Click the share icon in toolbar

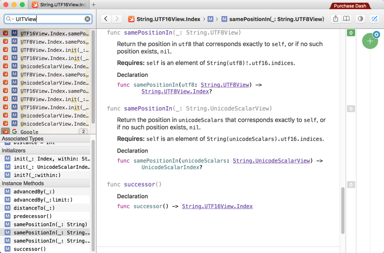335,19
